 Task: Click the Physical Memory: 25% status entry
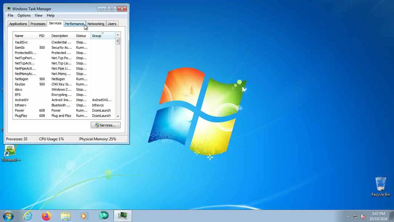pyautogui.click(x=98, y=139)
